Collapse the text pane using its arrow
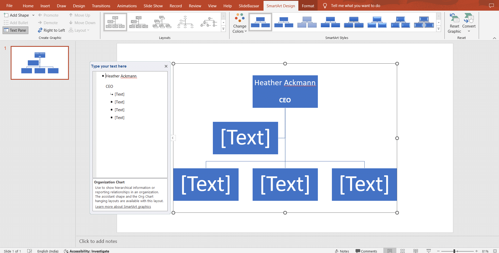 pyautogui.click(x=173, y=138)
